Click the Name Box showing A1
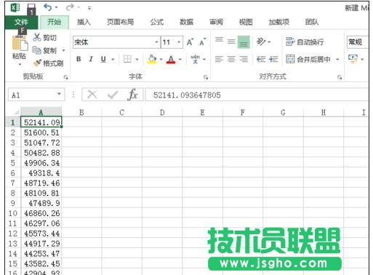This screenshot has width=373, height=275. pyautogui.click(x=36, y=95)
